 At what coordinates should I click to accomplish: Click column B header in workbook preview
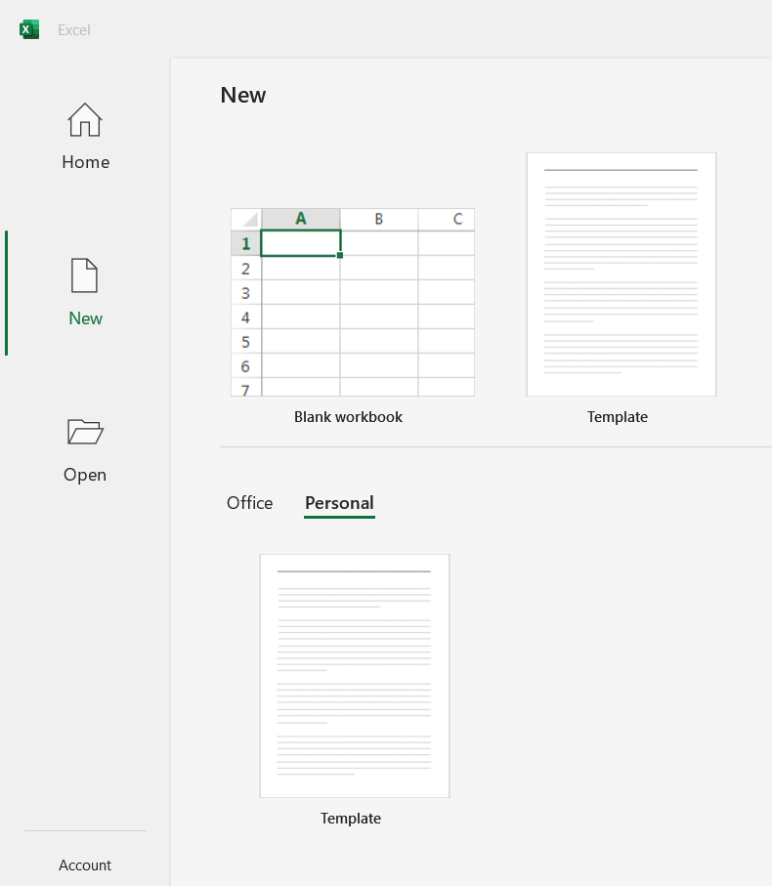point(378,219)
